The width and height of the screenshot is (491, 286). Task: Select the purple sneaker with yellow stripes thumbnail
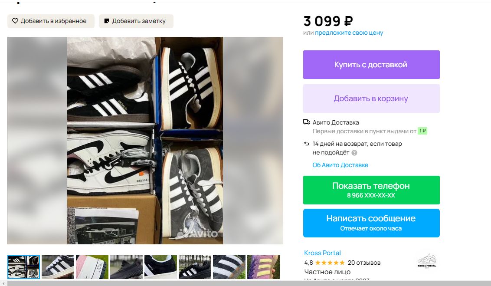coord(263,267)
